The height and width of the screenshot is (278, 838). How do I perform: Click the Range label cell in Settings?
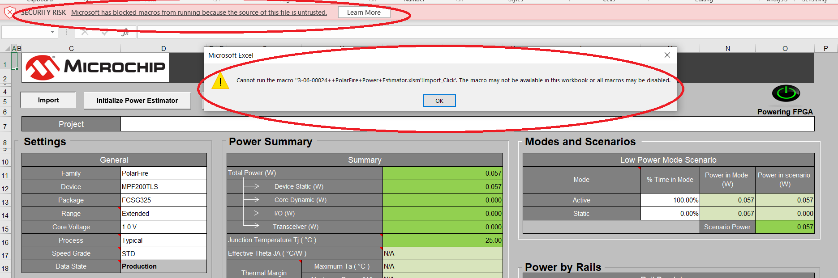pos(71,214)
